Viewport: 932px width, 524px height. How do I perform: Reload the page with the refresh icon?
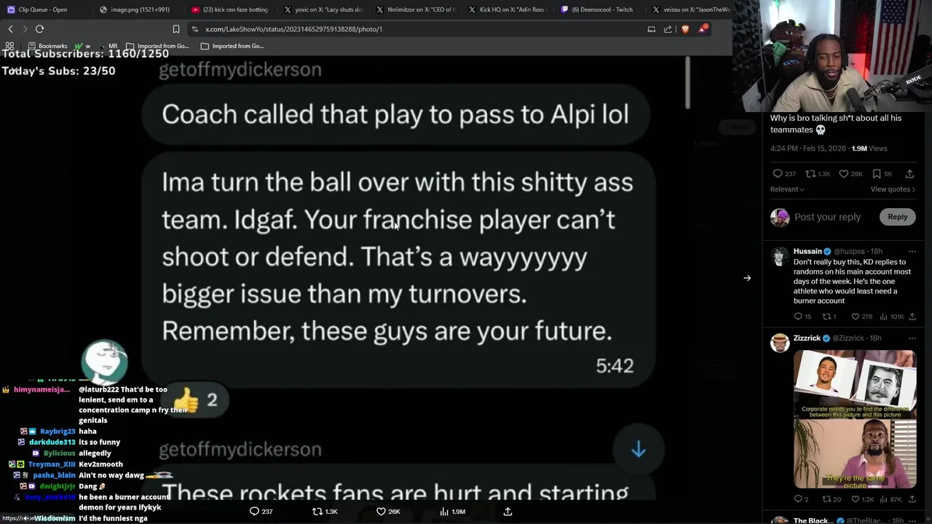39,29
